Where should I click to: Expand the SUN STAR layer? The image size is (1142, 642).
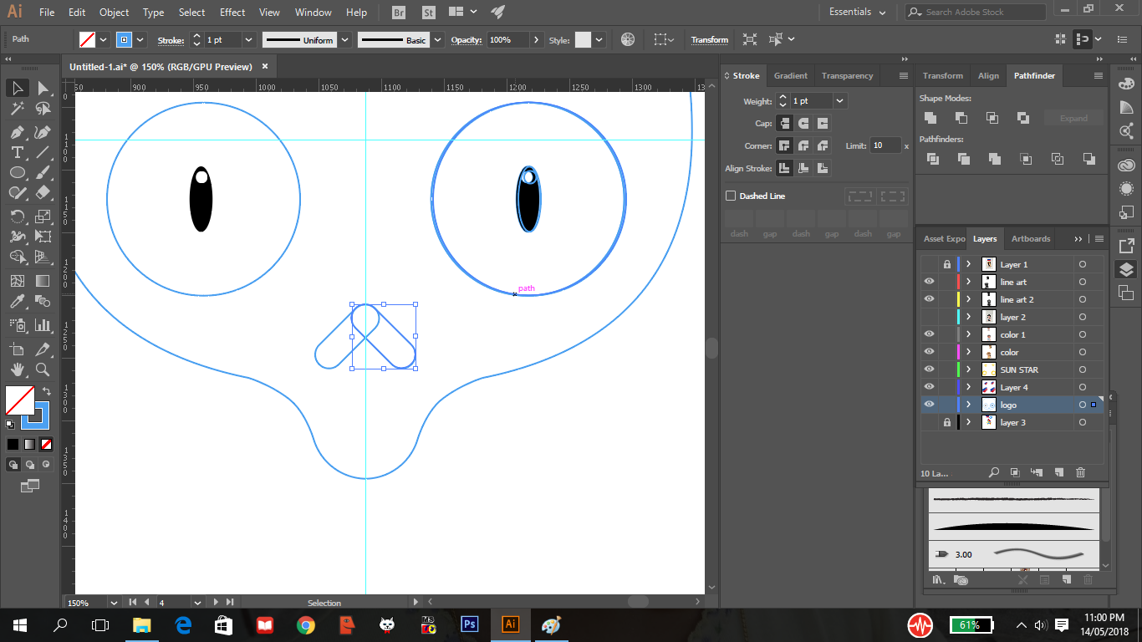968,369
